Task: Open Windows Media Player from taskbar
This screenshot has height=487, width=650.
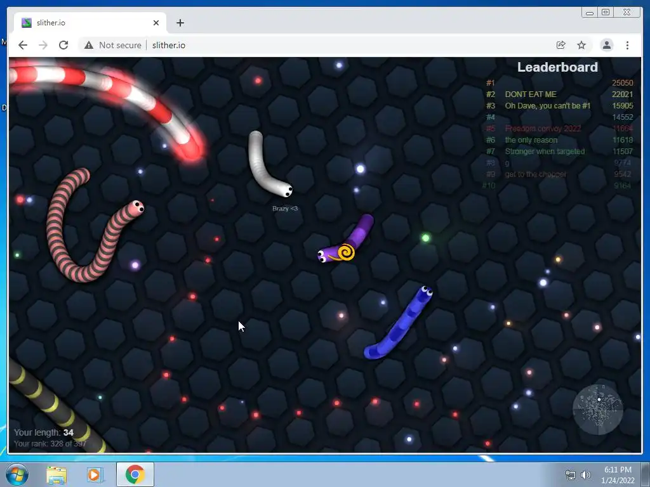Action: click(x=94, y=474)
